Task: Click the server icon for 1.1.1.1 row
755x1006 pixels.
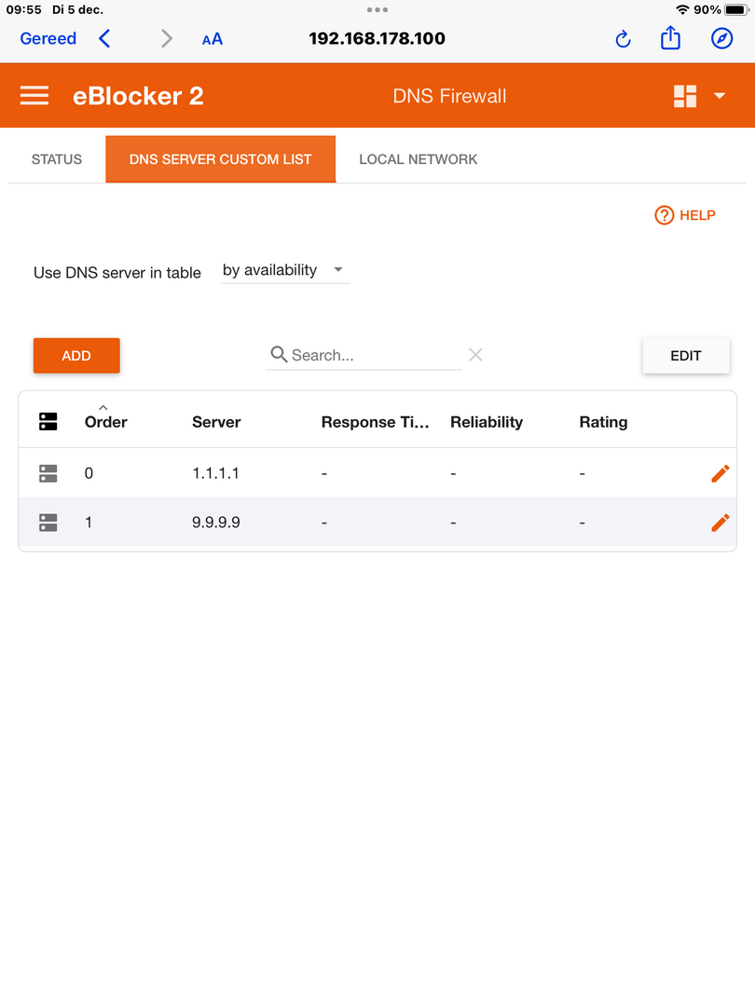Action: tap(48, 473)
